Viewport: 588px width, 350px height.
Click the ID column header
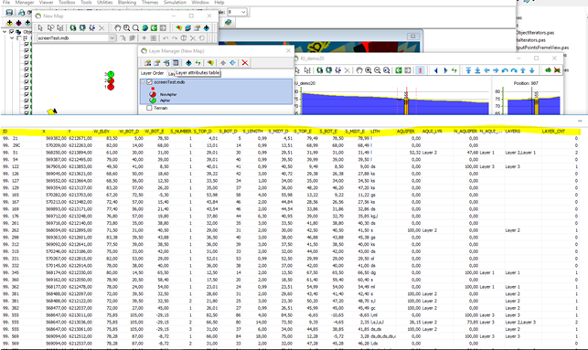pos(5,132)
